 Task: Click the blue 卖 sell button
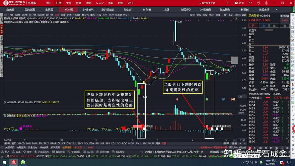pos(263,26)
